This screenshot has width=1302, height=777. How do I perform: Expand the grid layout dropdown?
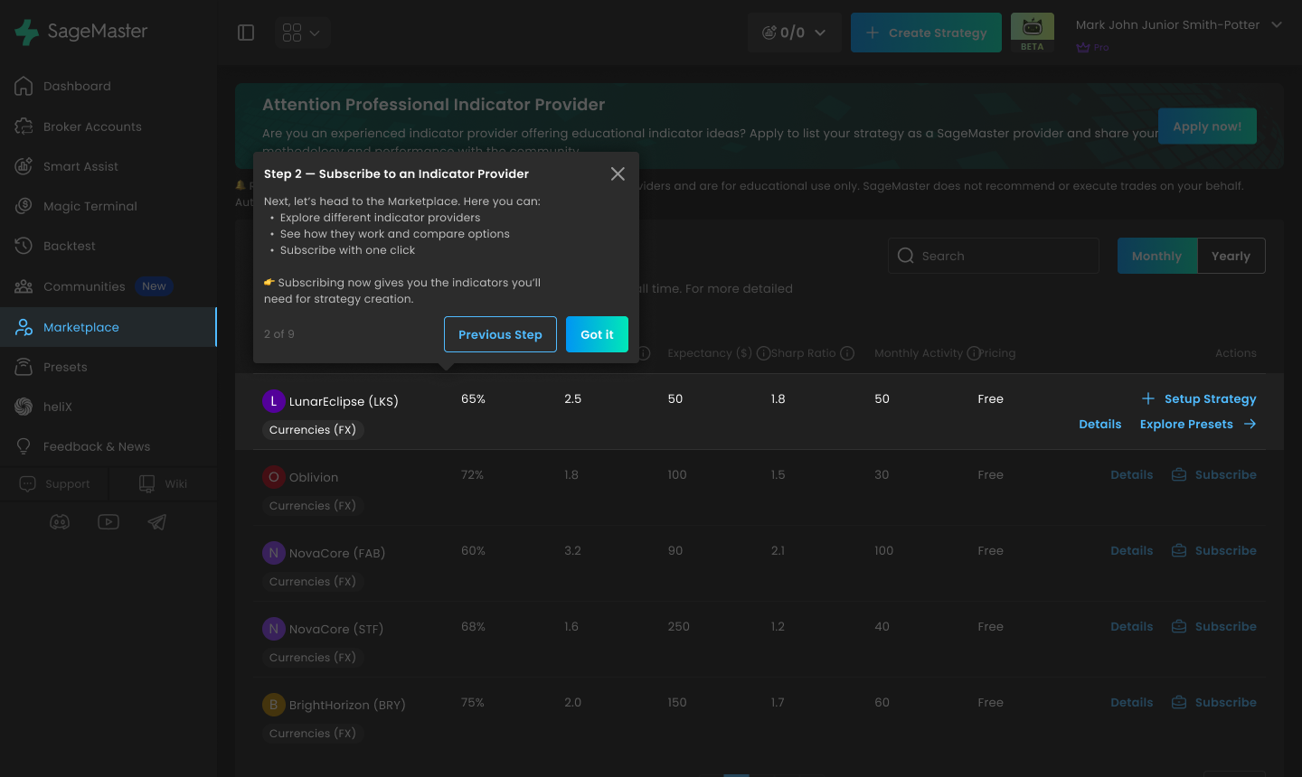[x=302, y=33]
